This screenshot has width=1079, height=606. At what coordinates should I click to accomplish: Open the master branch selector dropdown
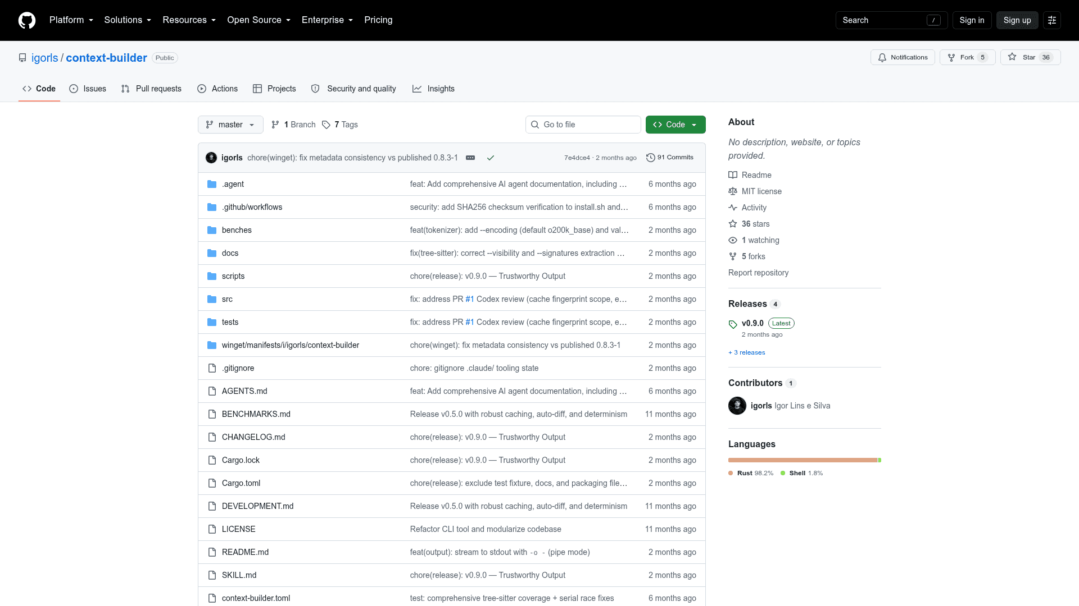(230, 125)
